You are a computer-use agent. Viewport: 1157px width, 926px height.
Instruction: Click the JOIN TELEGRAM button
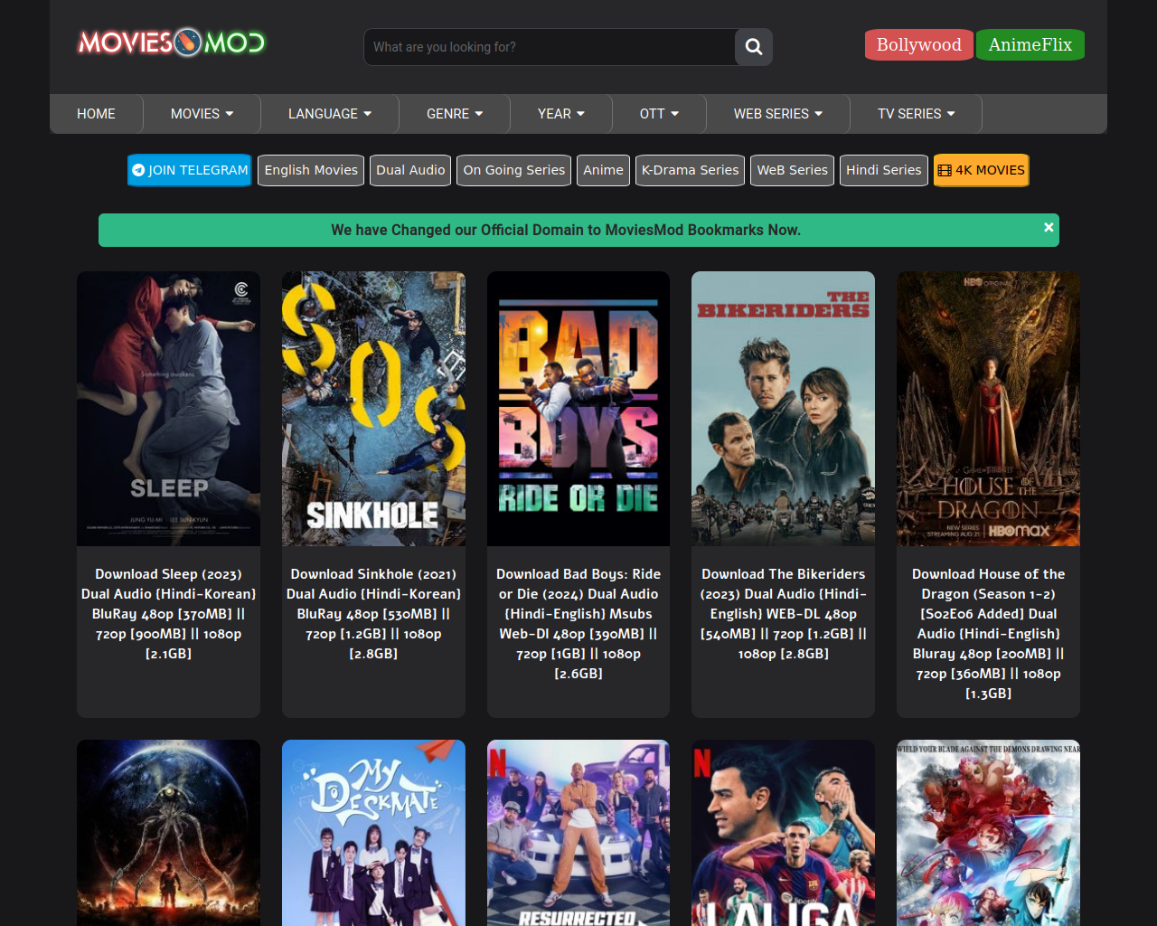(x=190, y=170)
